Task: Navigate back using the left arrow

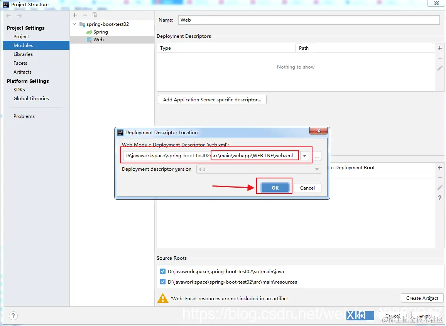Action: pos(9,16)
